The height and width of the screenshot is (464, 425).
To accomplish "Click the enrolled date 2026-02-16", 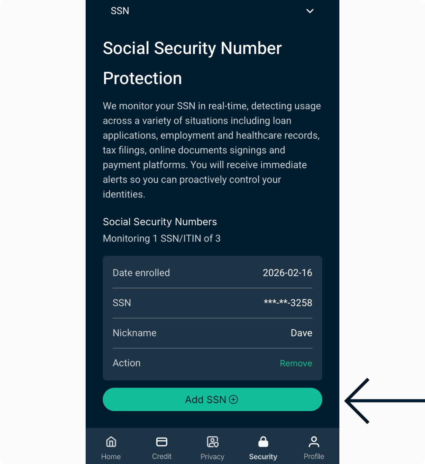I will (287, 273).
